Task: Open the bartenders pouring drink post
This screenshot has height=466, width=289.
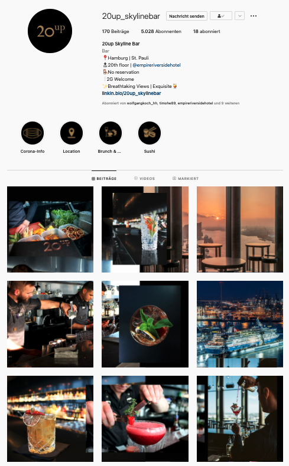Action: (50, 324)
